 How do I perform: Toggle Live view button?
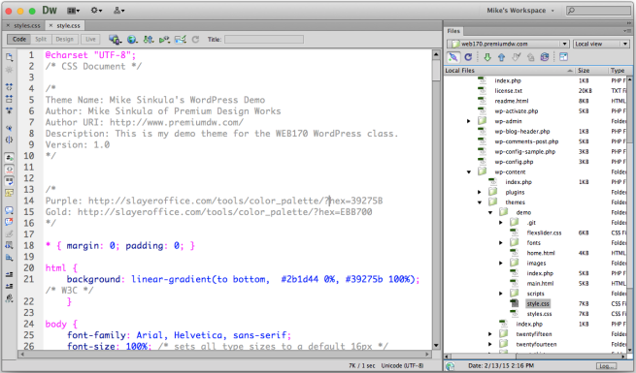pyautogui.click(x=90, y=40)
